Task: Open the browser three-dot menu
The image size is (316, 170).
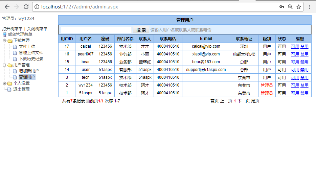Action: pos(310,7)
